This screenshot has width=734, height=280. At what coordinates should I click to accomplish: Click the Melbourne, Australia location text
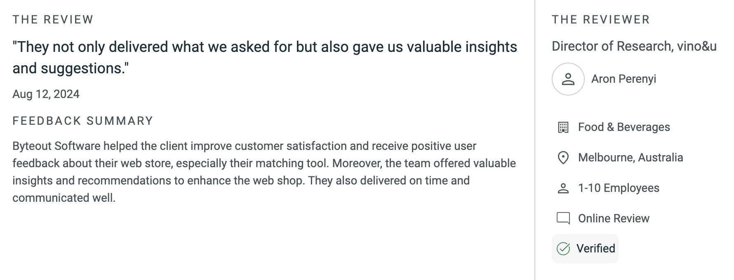[630, 158]
